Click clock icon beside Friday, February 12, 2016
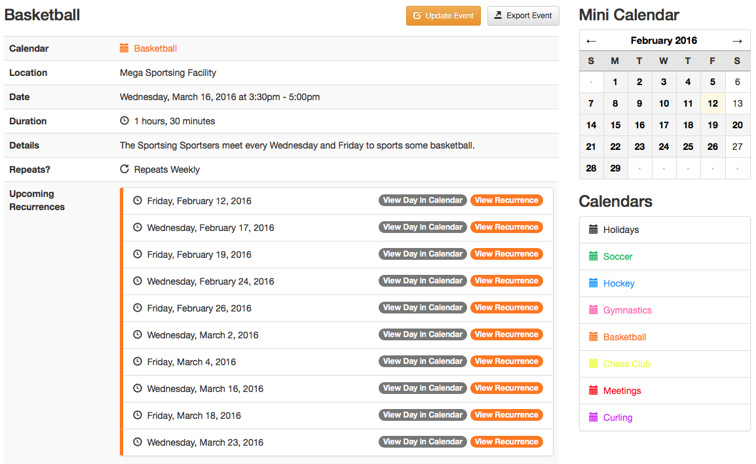756x464 pixels. point(138,200)
